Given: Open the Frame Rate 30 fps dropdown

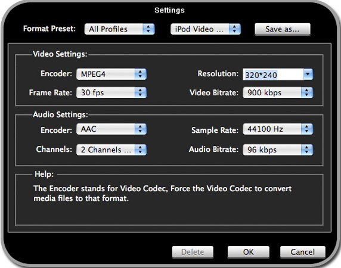Looking at the screenshot, I should coord(111,92).
